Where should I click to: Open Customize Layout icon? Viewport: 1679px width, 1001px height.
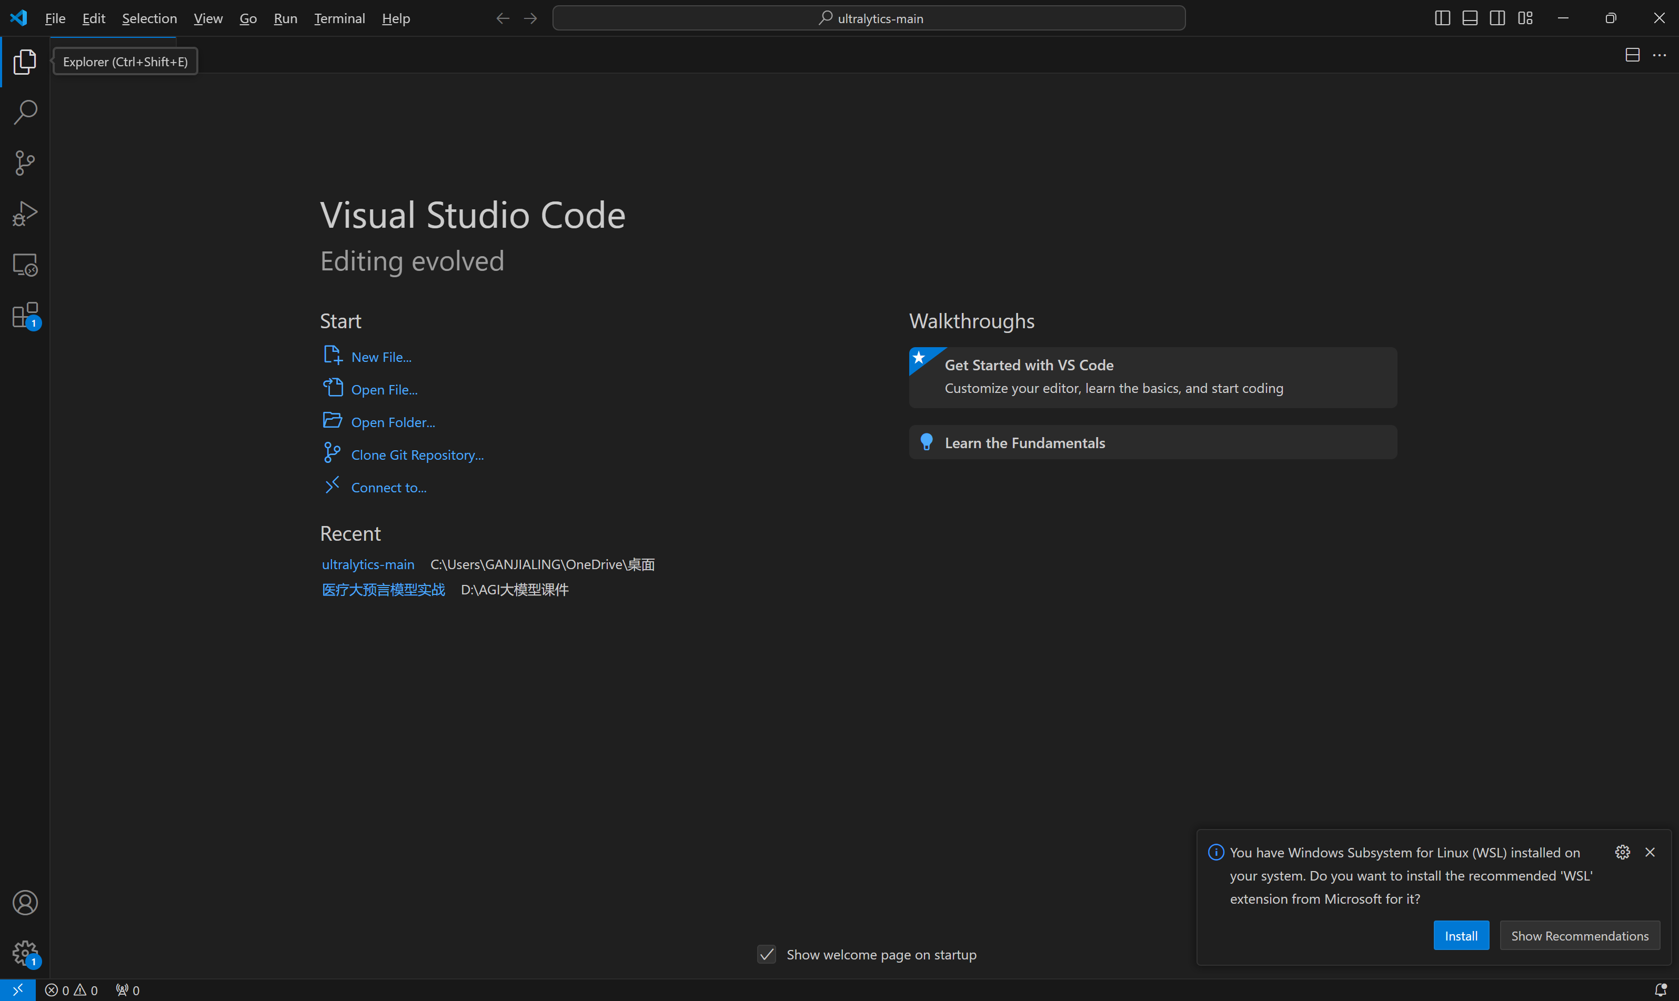(1525, 18)
